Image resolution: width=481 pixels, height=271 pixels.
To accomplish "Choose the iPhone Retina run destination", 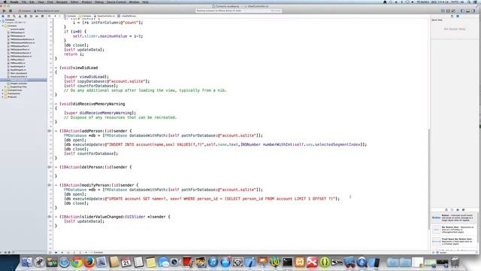I will pos(47,11).
